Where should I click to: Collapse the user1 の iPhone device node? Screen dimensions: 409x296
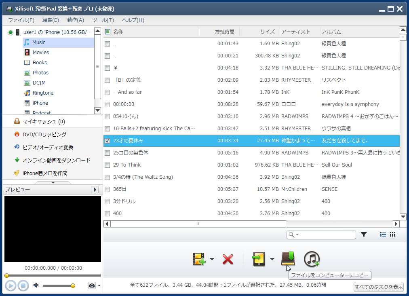pos(11,32)
